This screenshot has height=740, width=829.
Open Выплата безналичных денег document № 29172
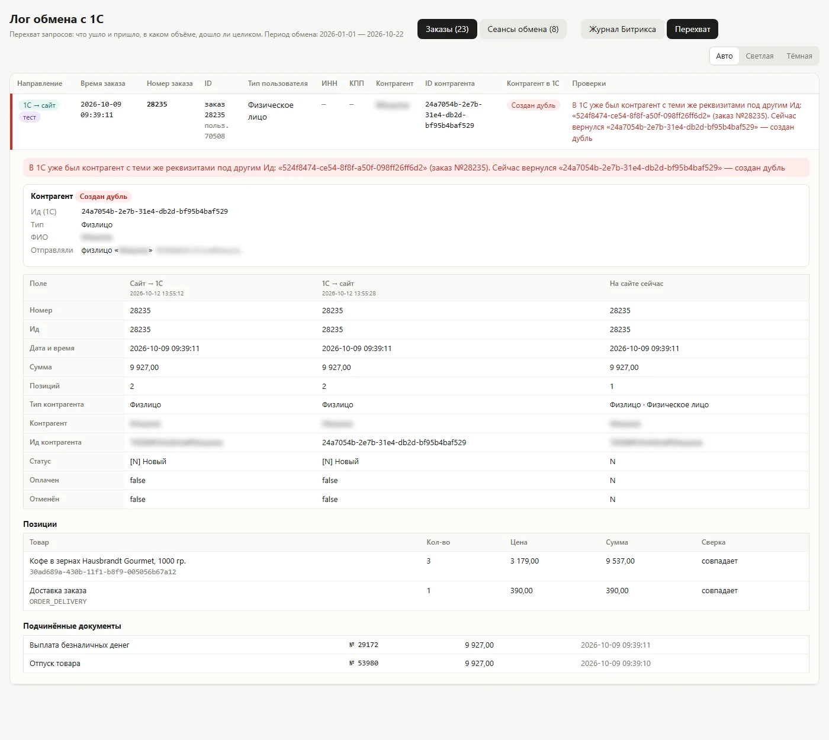416,645
